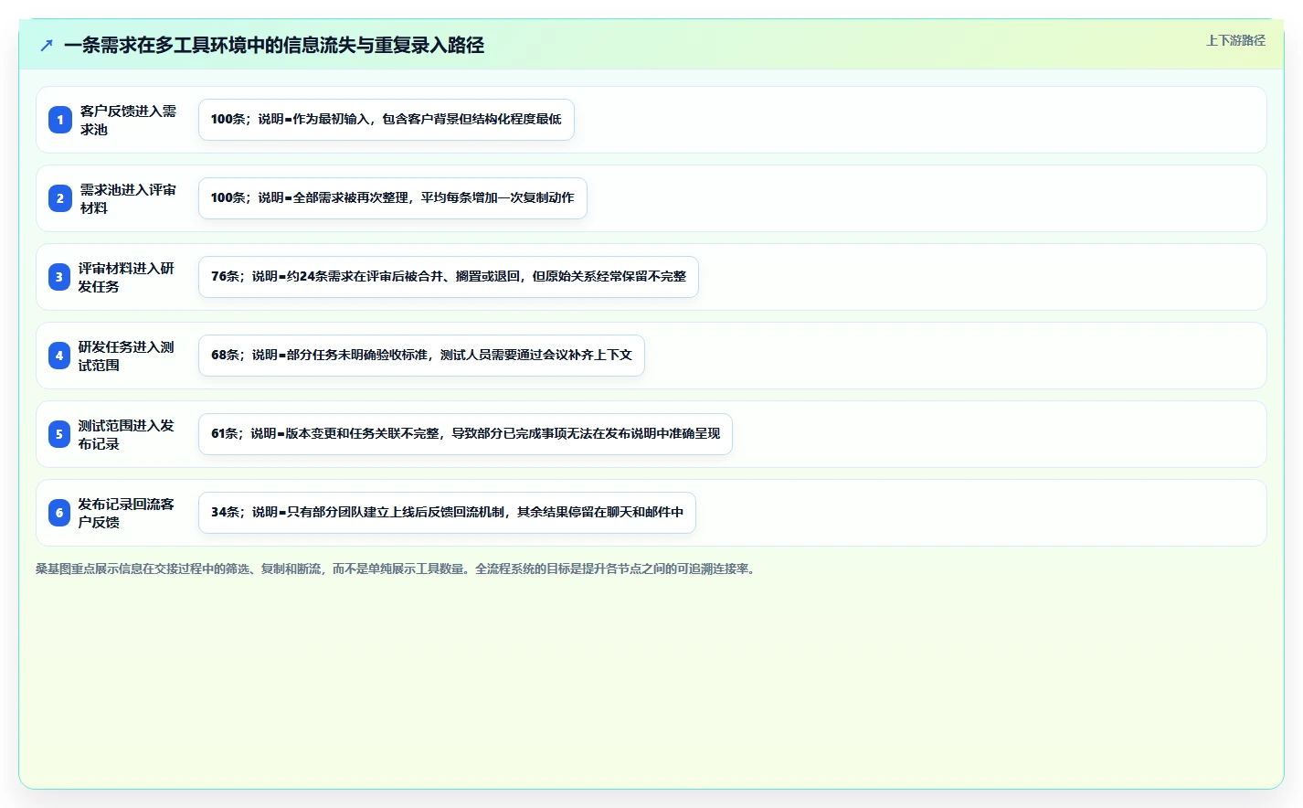Select step badge 3 for 评审材料进入研发任务
The height and width of the screenshot is (808, 1303).
[x=59, y=277]
